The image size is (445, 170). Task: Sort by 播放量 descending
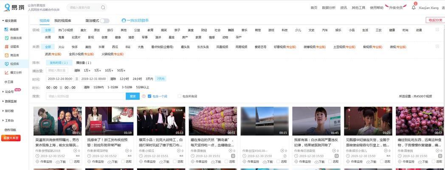(83, 62)
